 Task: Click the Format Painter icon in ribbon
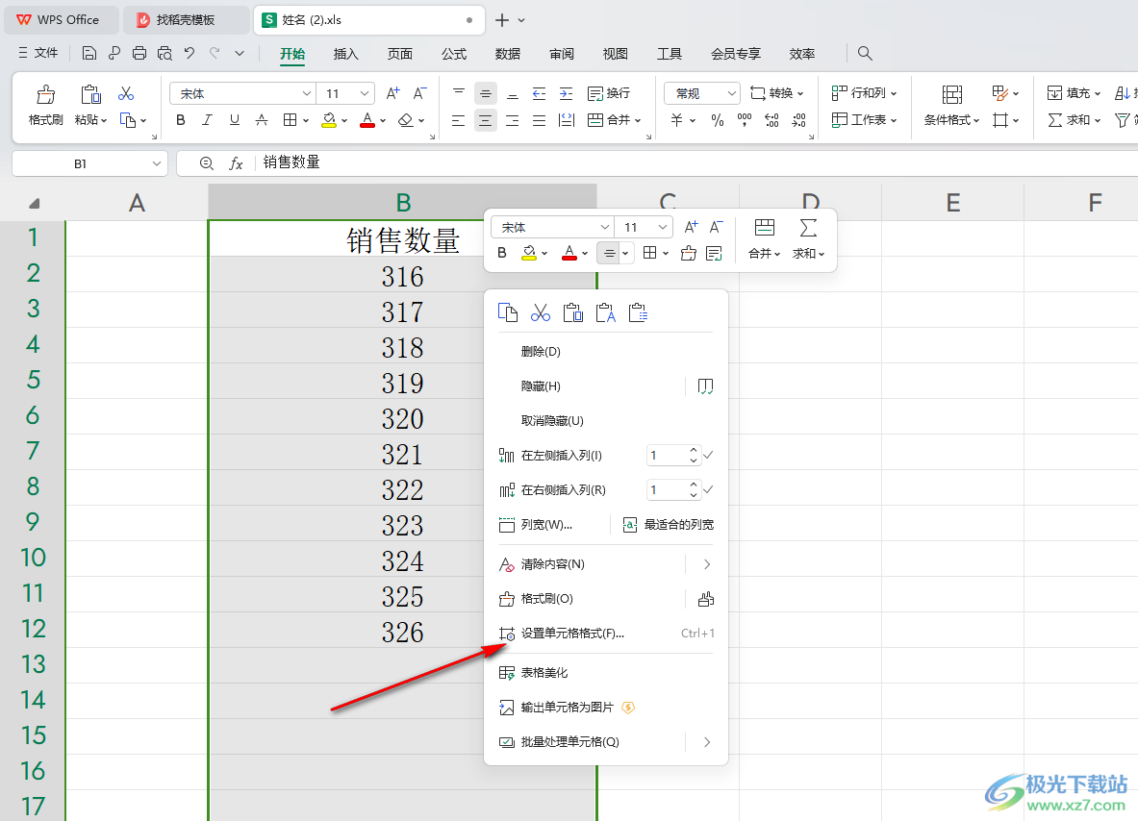(x=45, y=105)
